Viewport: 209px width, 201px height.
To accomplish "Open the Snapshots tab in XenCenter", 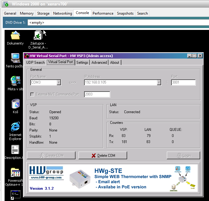I will 125,13.
